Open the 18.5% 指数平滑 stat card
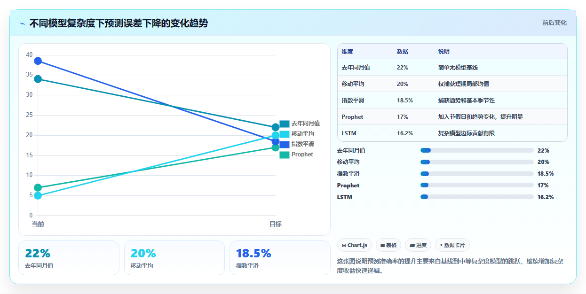 coord(280,258)
